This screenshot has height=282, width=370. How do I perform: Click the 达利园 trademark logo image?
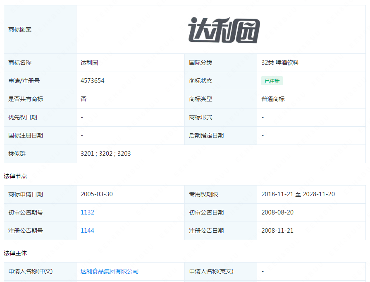[x=224, y=30]
